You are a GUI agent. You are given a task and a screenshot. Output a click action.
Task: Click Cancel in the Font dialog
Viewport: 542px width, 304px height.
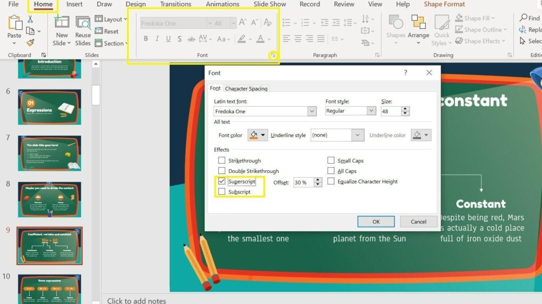(x=419, y=222)
